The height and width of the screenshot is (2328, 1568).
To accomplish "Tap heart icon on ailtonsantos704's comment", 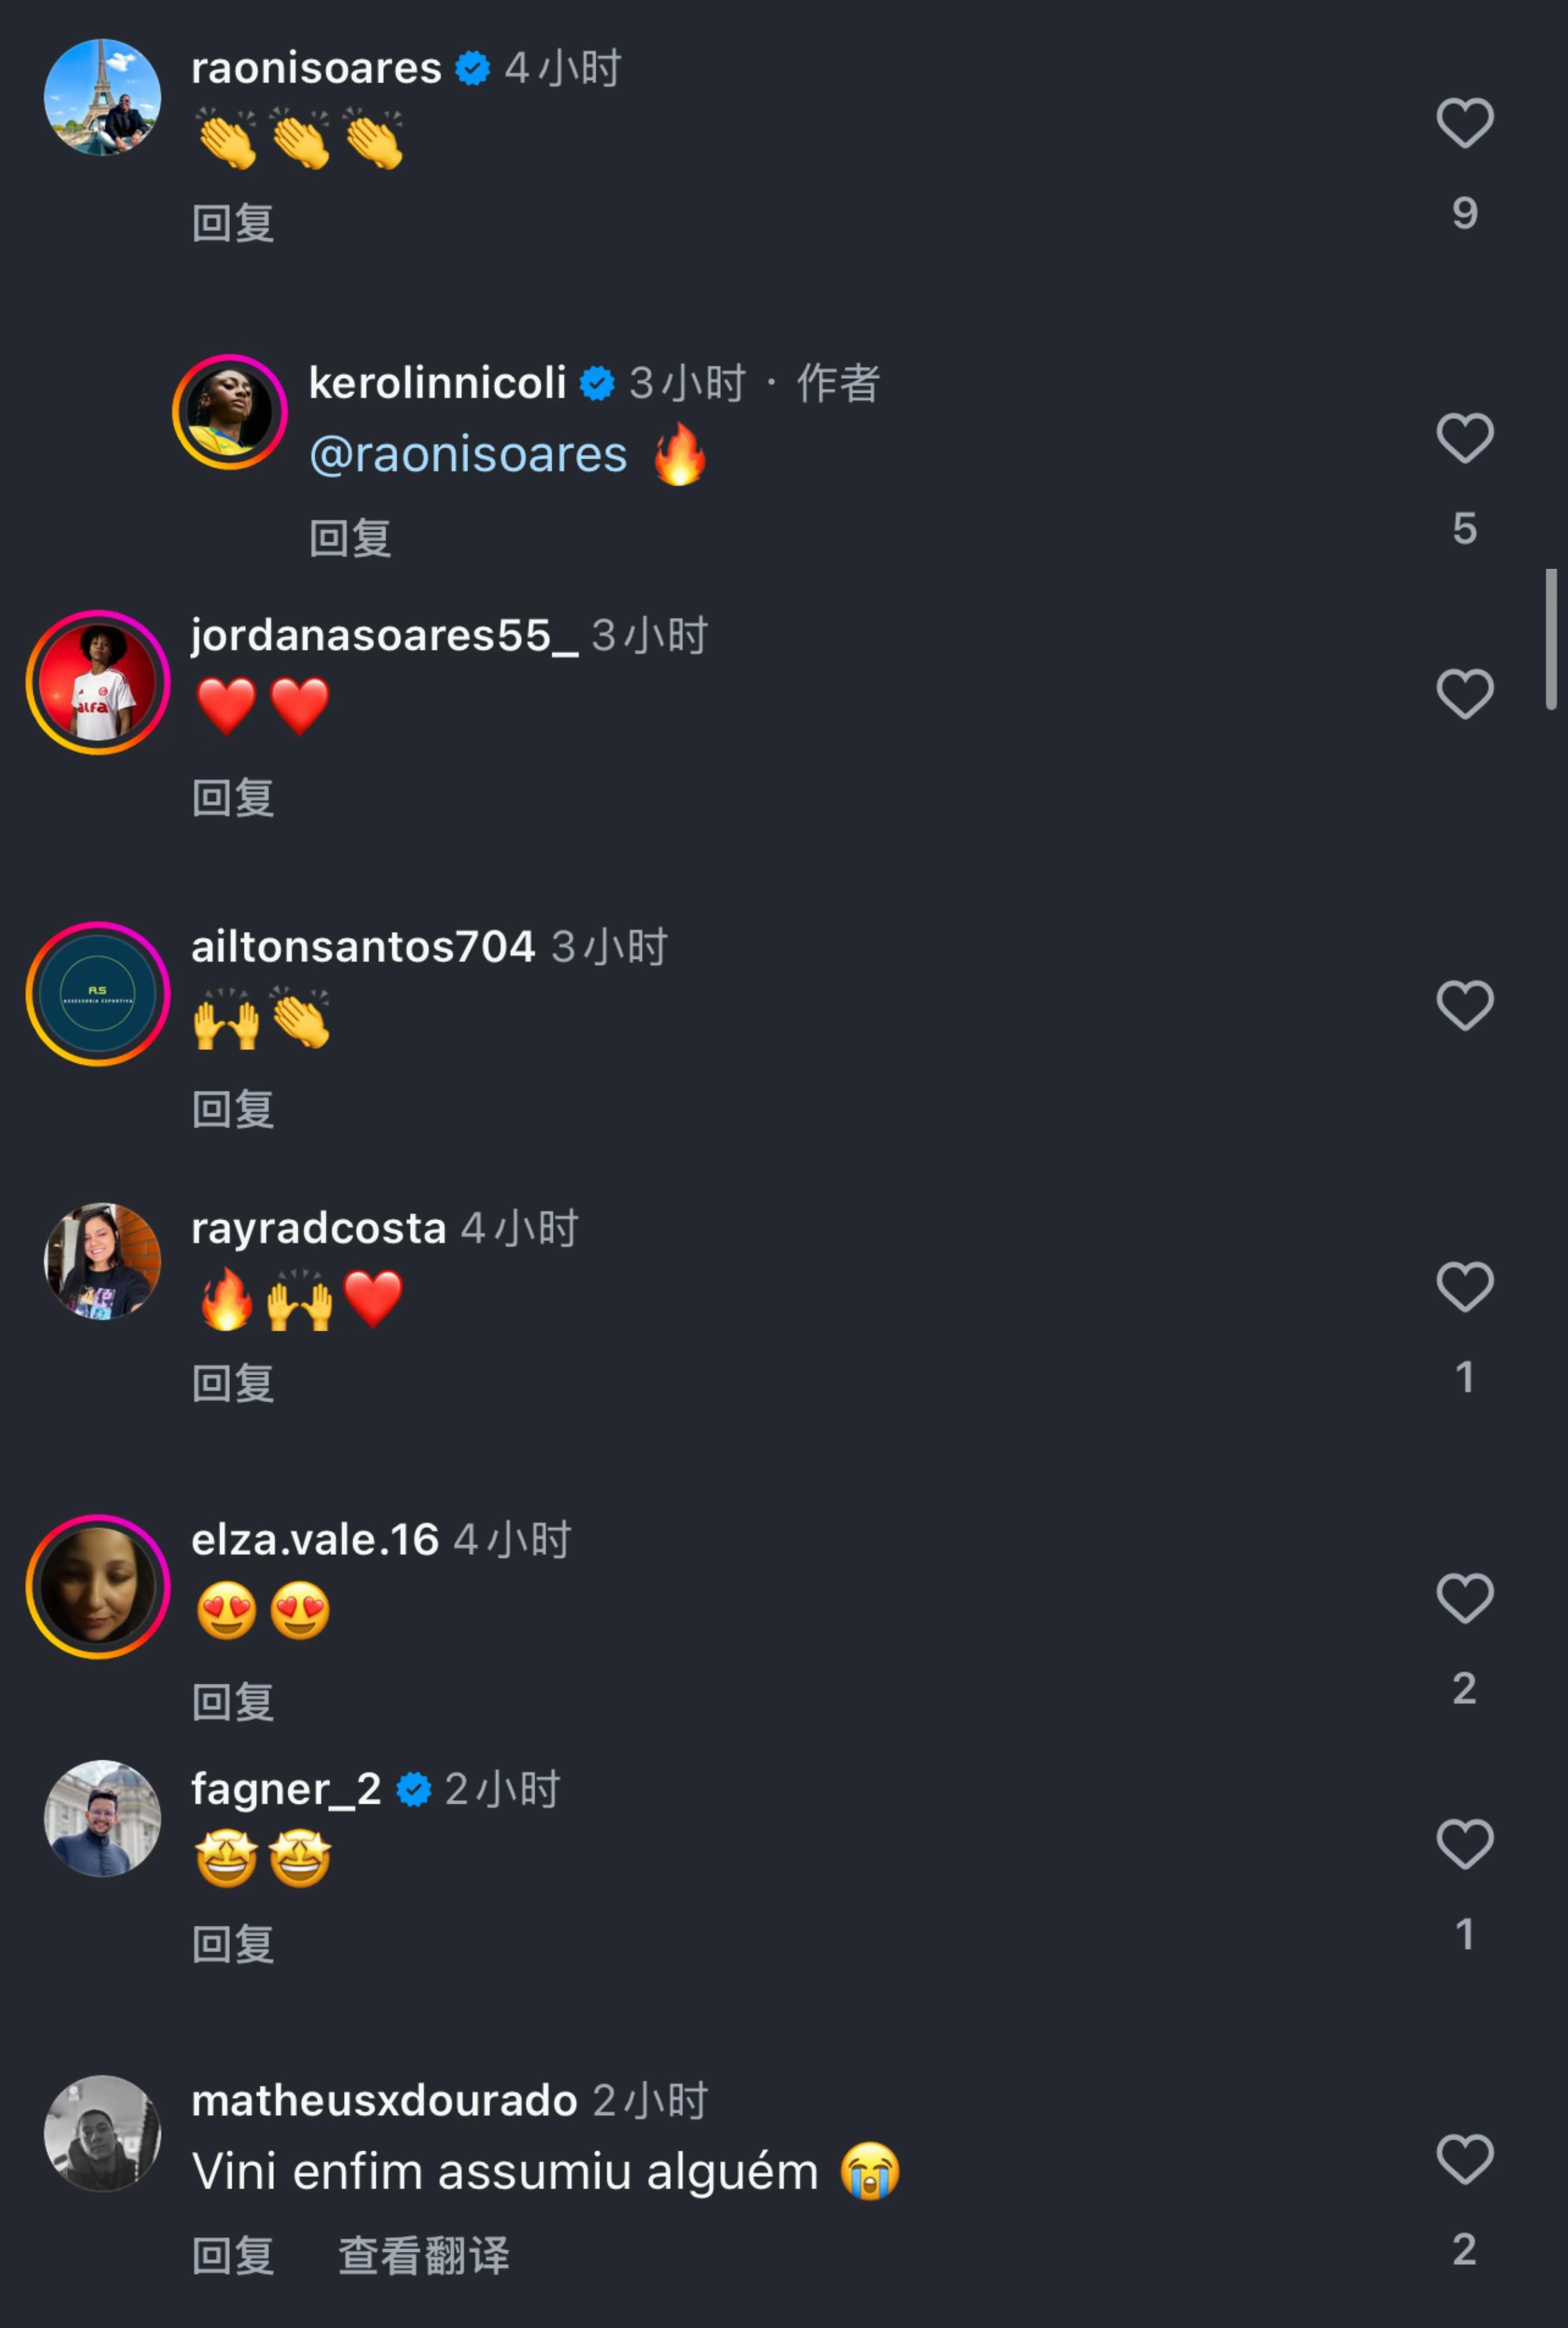I will (x=1464, y=1005).
